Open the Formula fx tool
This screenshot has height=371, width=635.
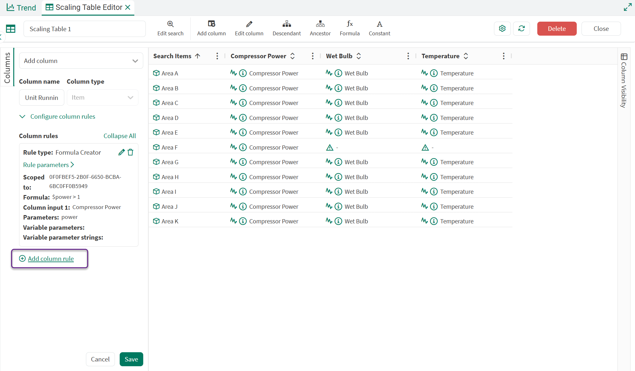coord(349,24)
